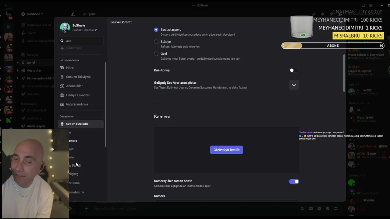
Task: Click the bell icon beside Bildirimler in sidebar
Action: (x=62, y=48)
